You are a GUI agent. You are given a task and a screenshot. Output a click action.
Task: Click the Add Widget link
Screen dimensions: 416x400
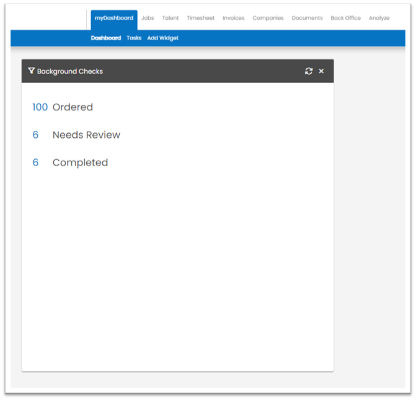pyautogui.click(x=163, y=38)
